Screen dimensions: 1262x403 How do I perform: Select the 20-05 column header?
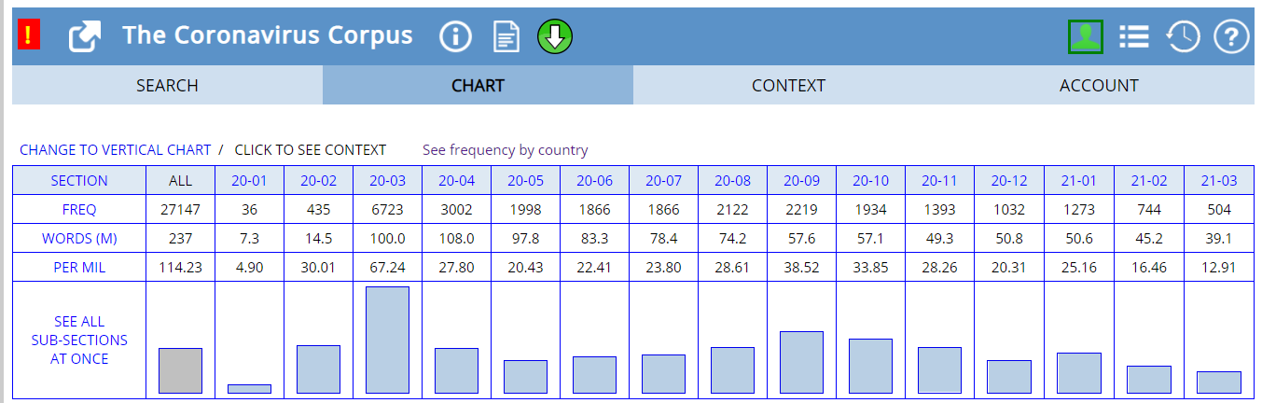point(525,181)
